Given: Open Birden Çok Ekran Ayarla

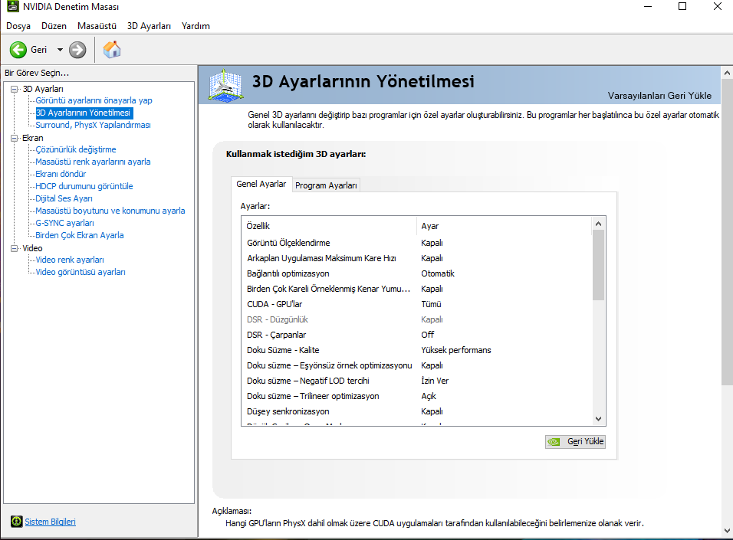Looking at the screenshot, I should coord(80,235).
